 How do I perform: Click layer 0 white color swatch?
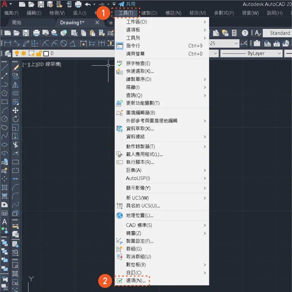tap(46, 54)
